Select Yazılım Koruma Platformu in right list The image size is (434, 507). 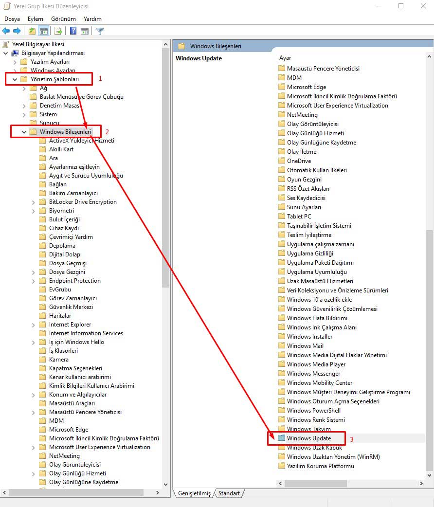pyautogui.click(x=321, y=466)
